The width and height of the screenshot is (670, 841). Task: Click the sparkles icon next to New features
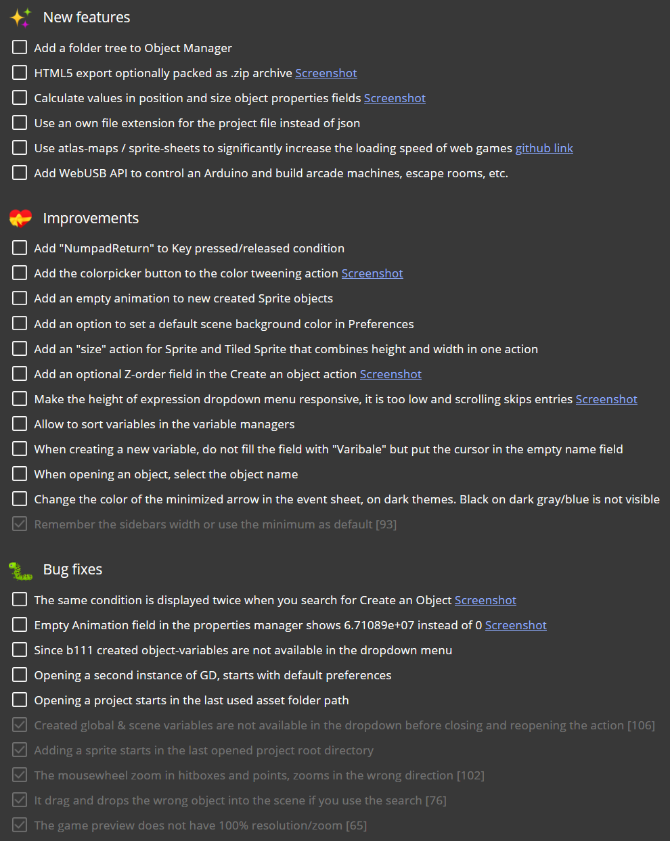click(x=20, y=17)
